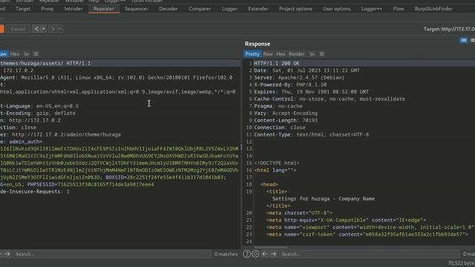Screen dimensions: 475x267
Task: Click the Response panel heading
Action: pos(258,44)
